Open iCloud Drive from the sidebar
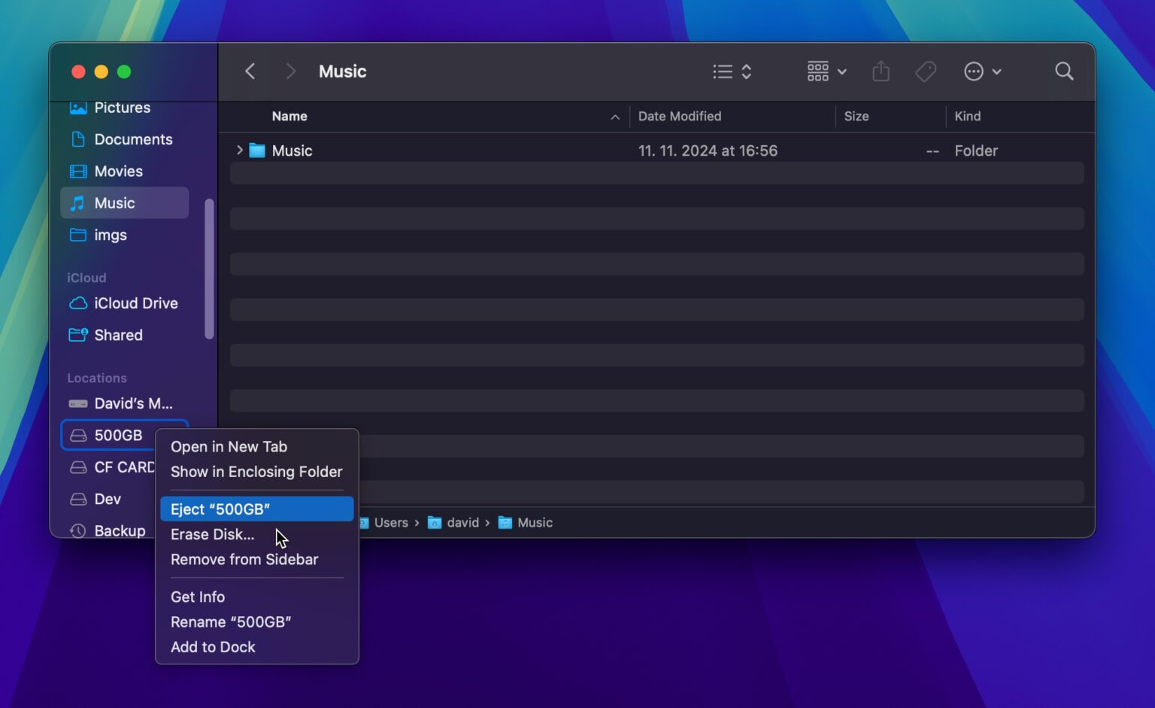Screen dimensions: 1155x708 (137, 303)
